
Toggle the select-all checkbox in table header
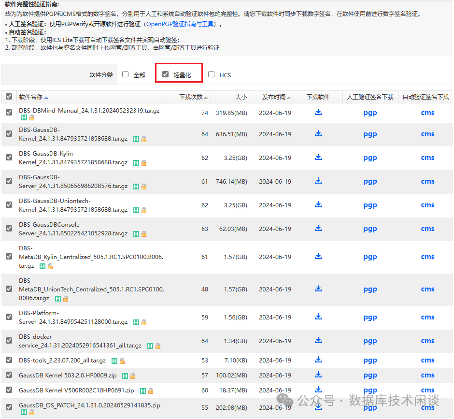point(9,97)
